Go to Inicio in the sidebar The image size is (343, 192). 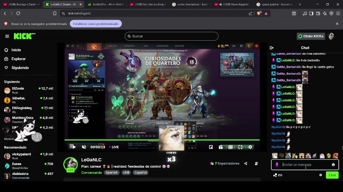[x=16, y=50]
